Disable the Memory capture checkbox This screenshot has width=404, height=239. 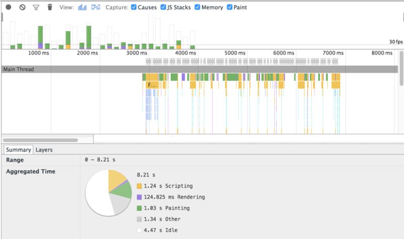(197, 7)
